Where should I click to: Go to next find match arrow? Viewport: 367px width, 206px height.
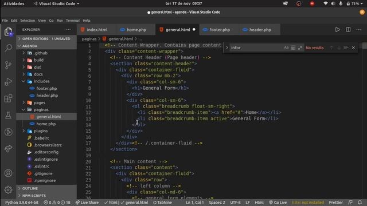(x=338, y=47)
